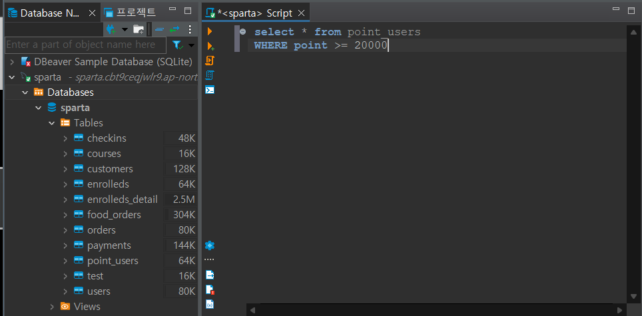Close the Database Navigator tab

(x=92, y=13)
